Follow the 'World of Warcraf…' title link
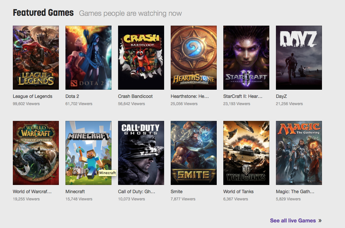345x228 pixels. coord(32,192)
